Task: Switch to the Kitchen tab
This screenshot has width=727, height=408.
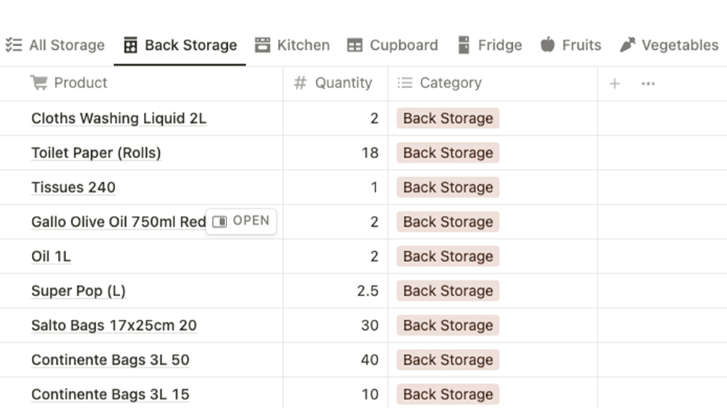Action: point(292,45)
